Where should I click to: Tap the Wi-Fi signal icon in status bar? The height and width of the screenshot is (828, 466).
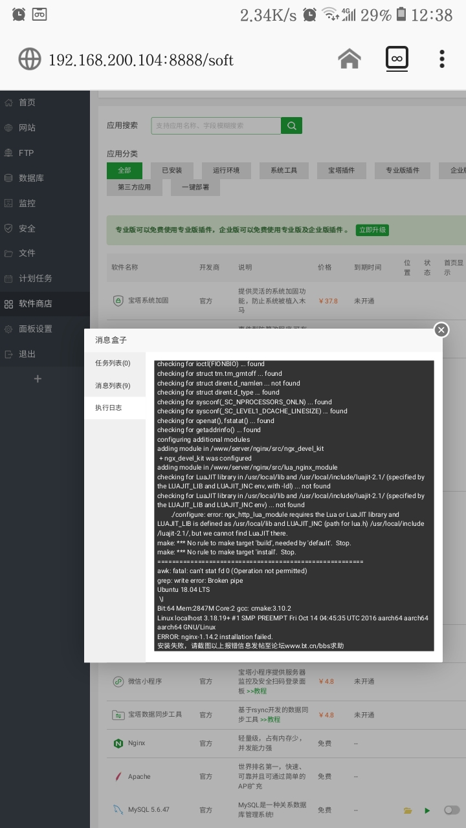pyautogui.click(x=330, y=14)
